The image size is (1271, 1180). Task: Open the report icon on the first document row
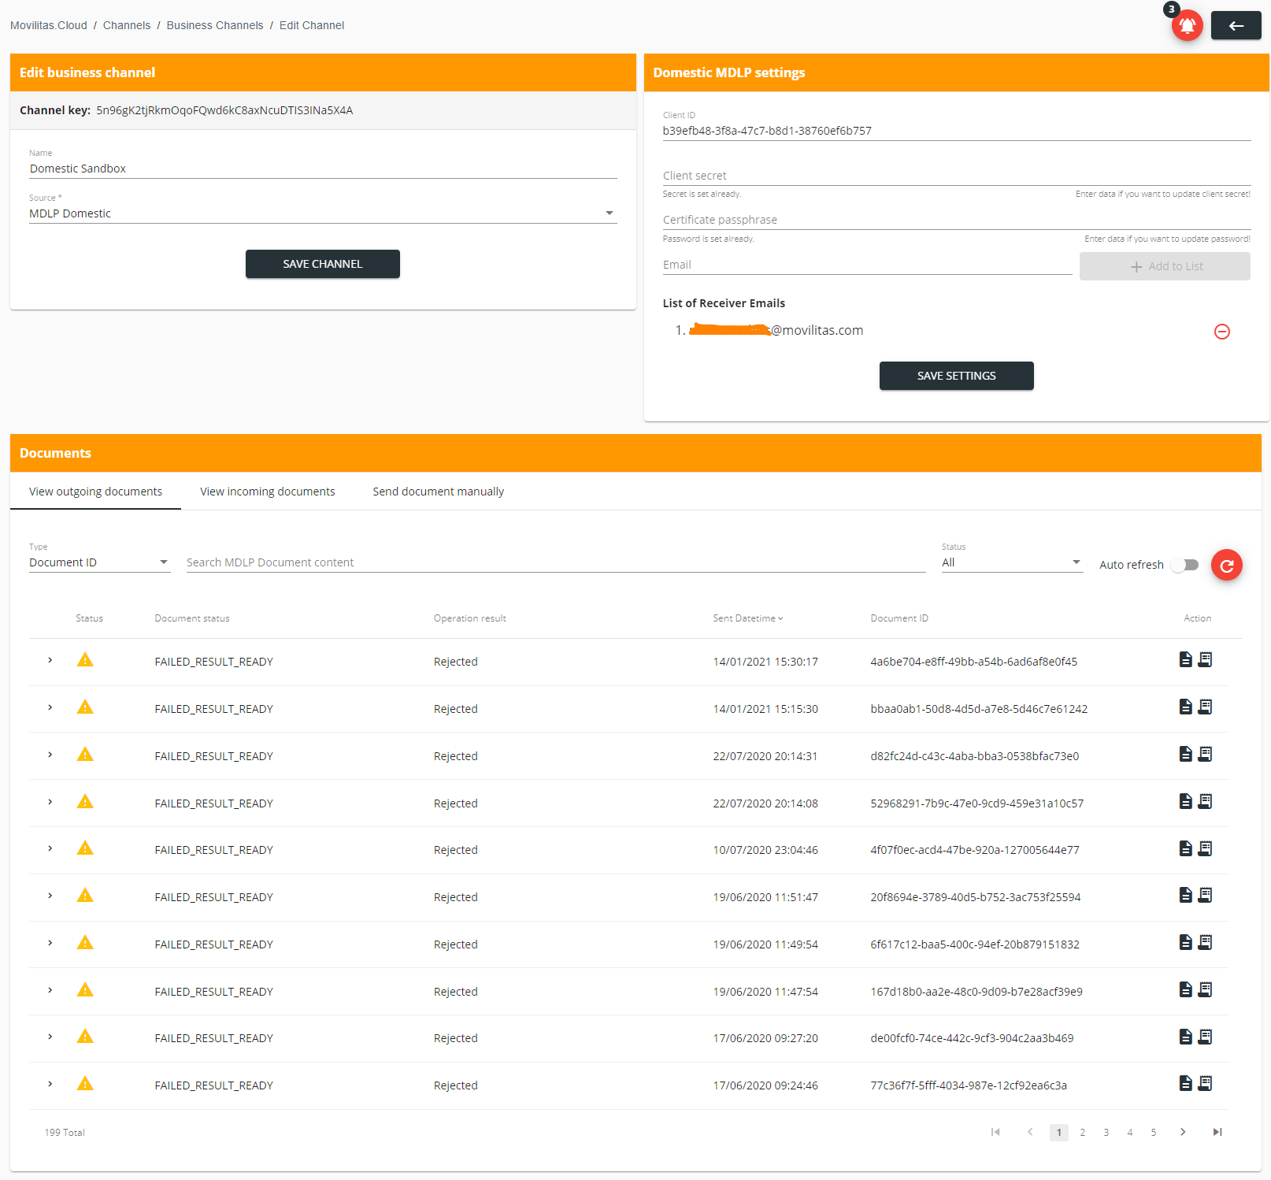click(x=1205, y=660)
